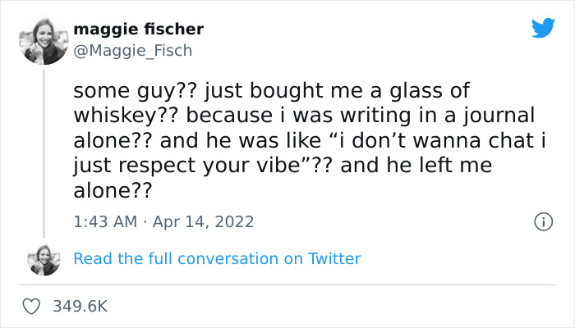Image resolution: width=575 pixels, height=328 pixels.
Task: Like the tweet with the heart icon
Action: point(32,306)
